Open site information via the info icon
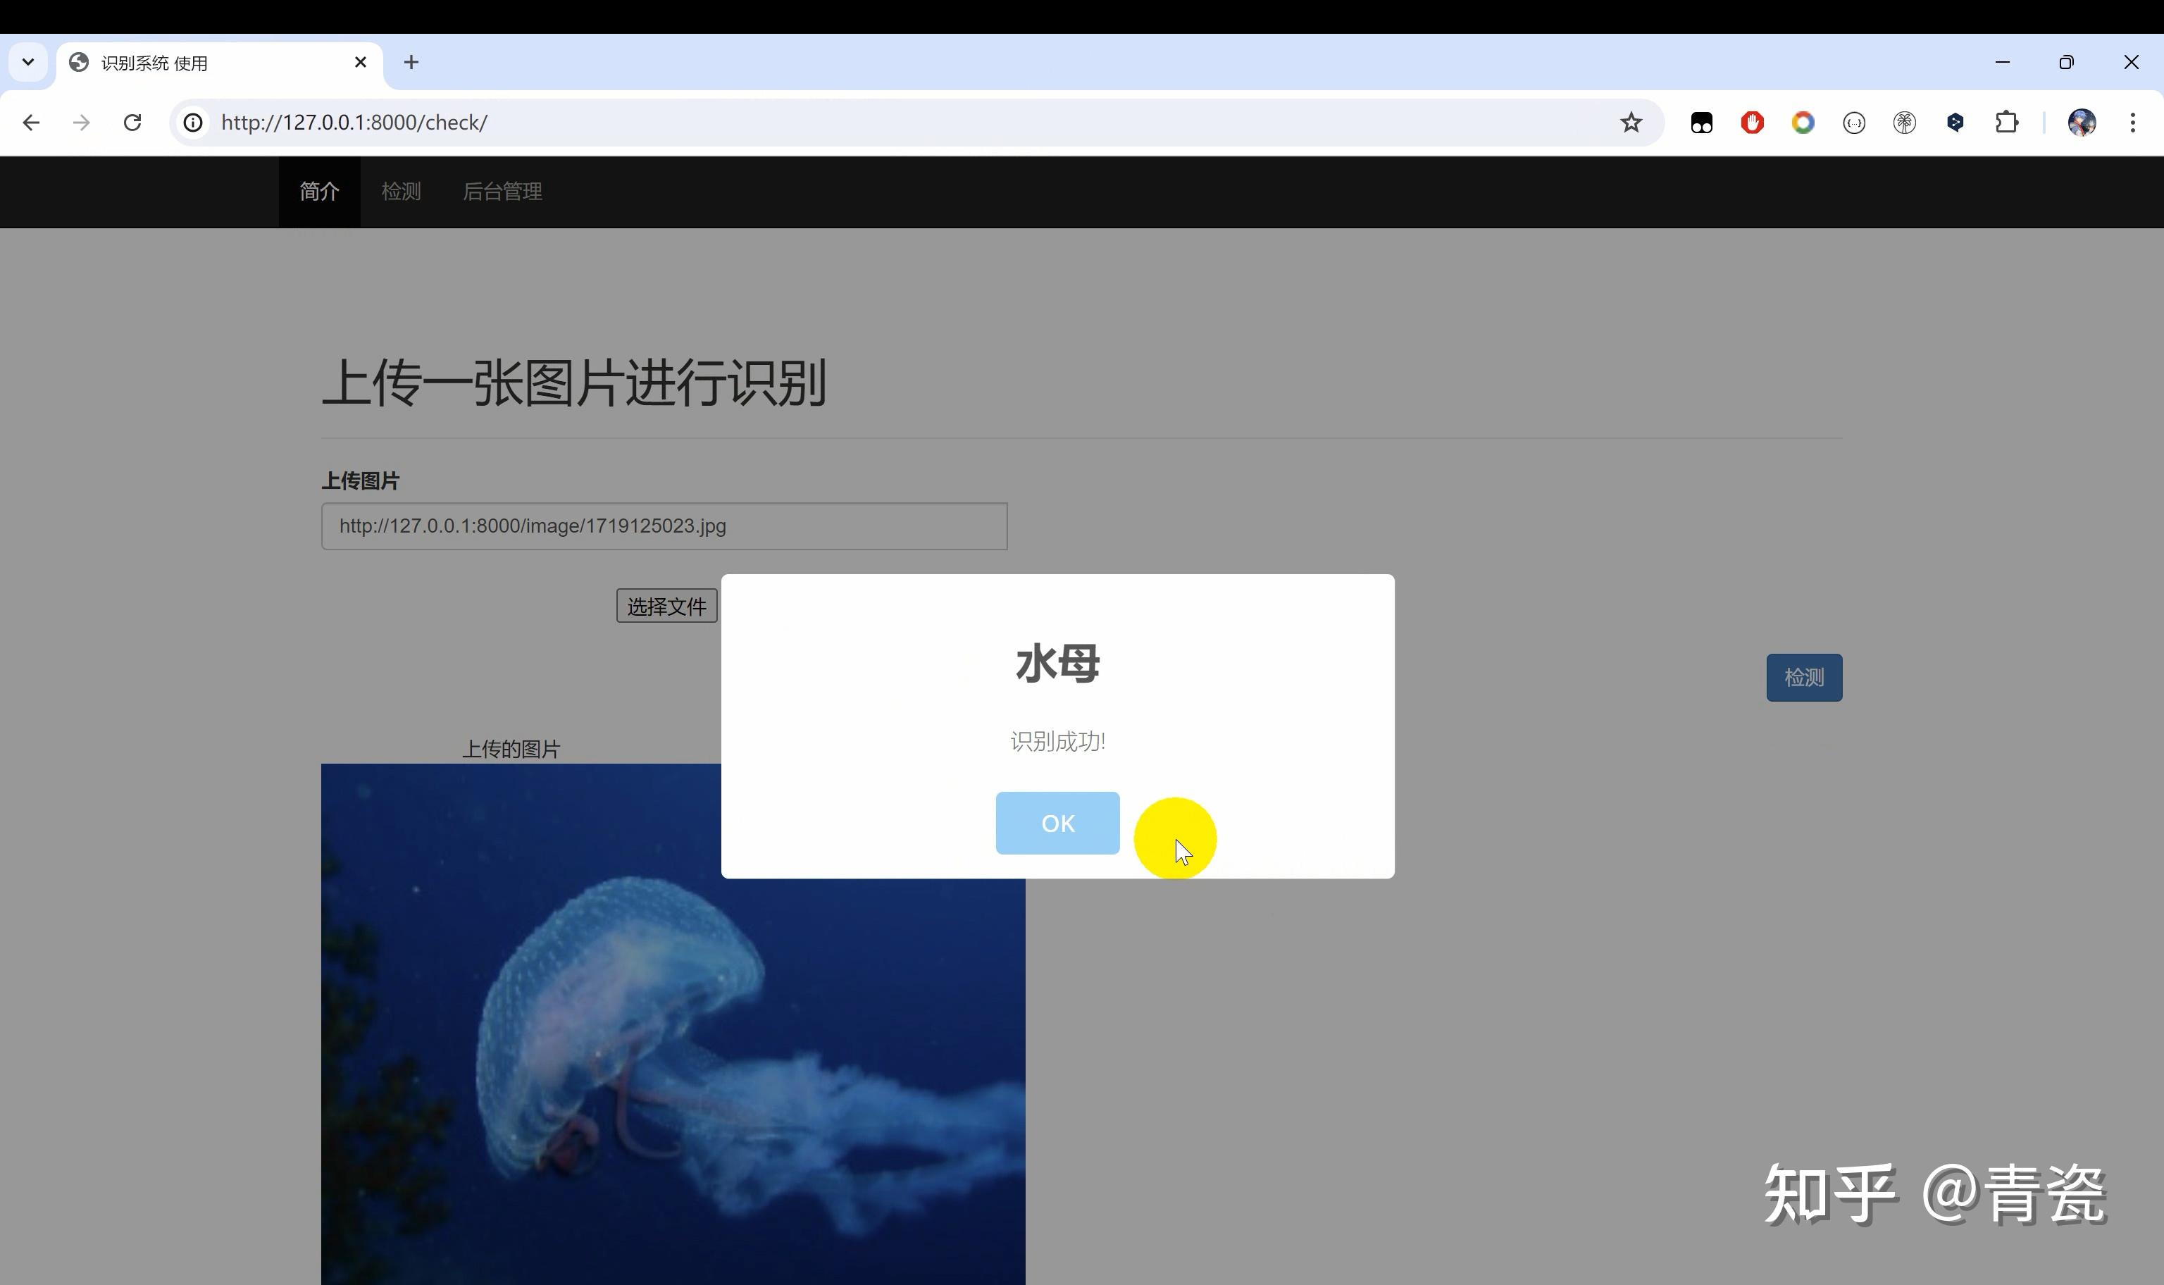This screenshot has width=2164, height=1285. pos(192,122)
